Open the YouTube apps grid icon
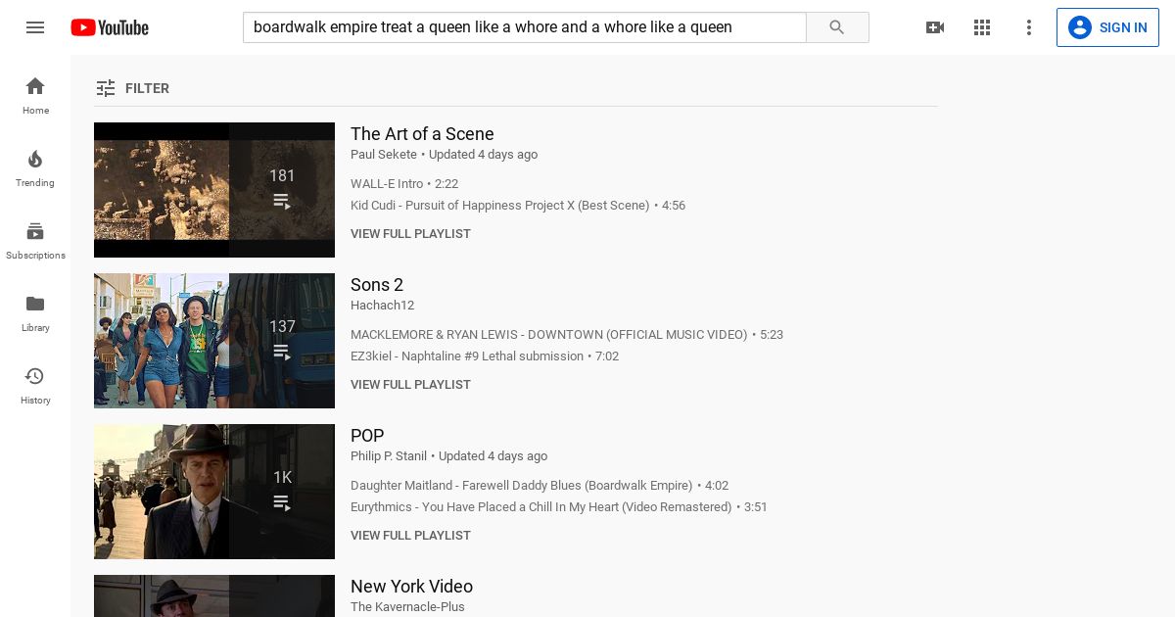 [982, 27]
